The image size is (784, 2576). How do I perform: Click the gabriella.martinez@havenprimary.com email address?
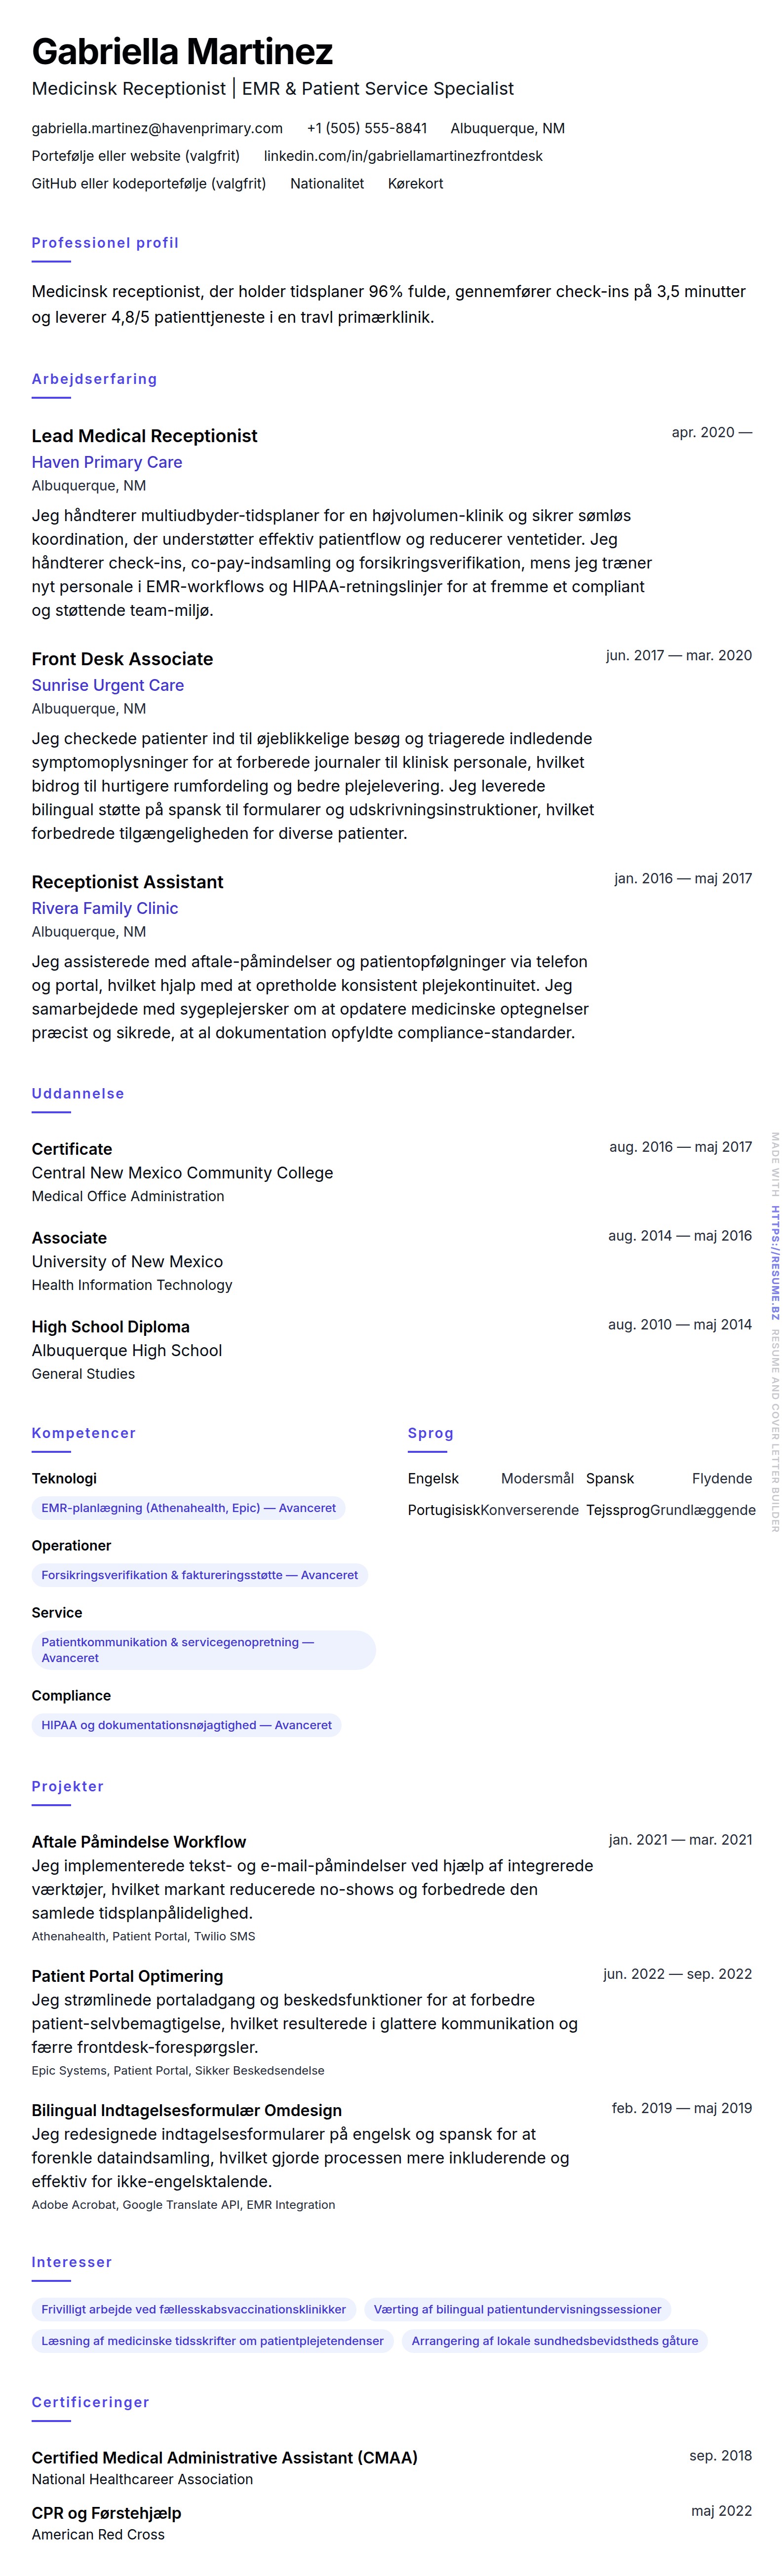coord(157,128)
